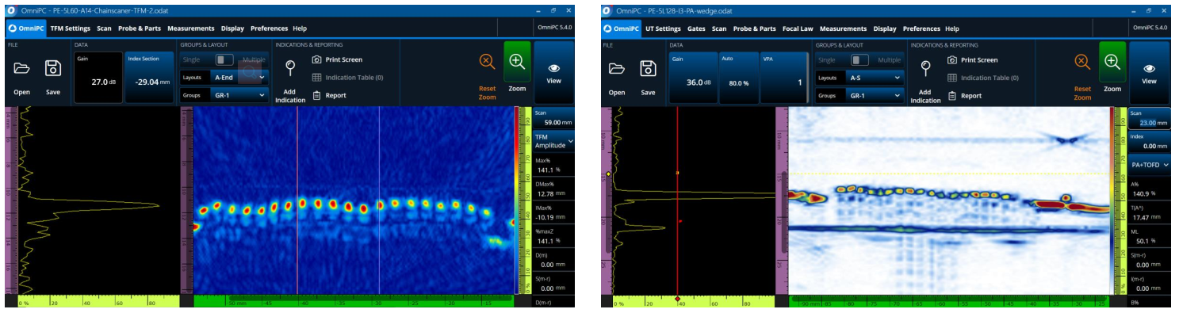Click T(A^) 17.47 mm reading
Viewport: 1179px width, 313px height.
click(x=1149, y=212)
